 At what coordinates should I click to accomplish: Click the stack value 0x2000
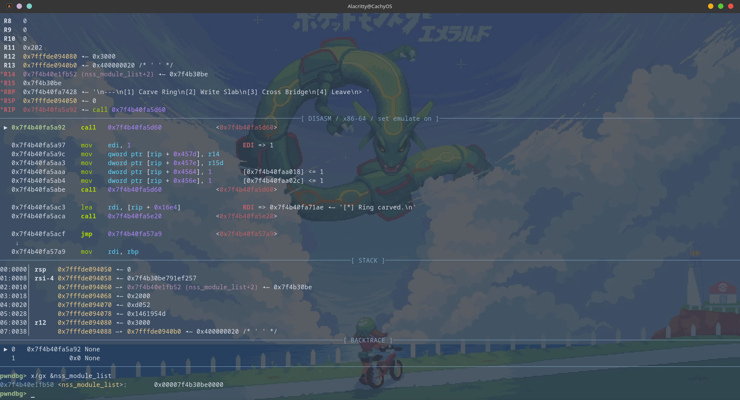[x=139, y=296]
